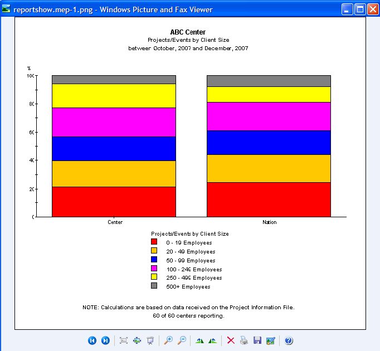Click the '250 - 499 Employees' legend label

pyautogui.click(x=194, y=278)
